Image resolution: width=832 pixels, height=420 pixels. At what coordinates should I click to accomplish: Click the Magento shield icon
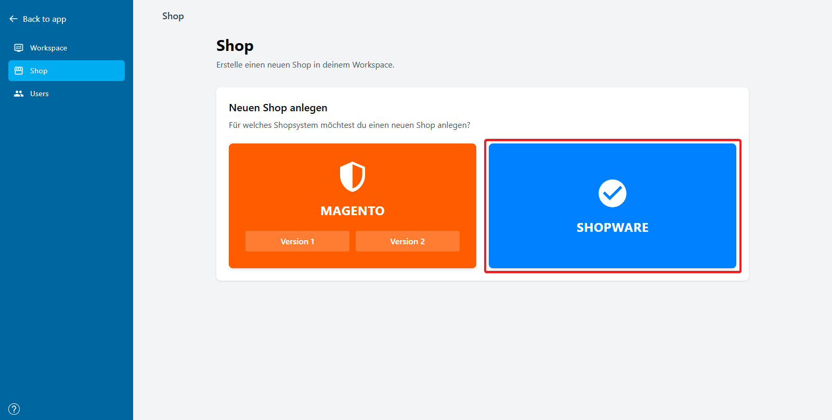[353, 177]
